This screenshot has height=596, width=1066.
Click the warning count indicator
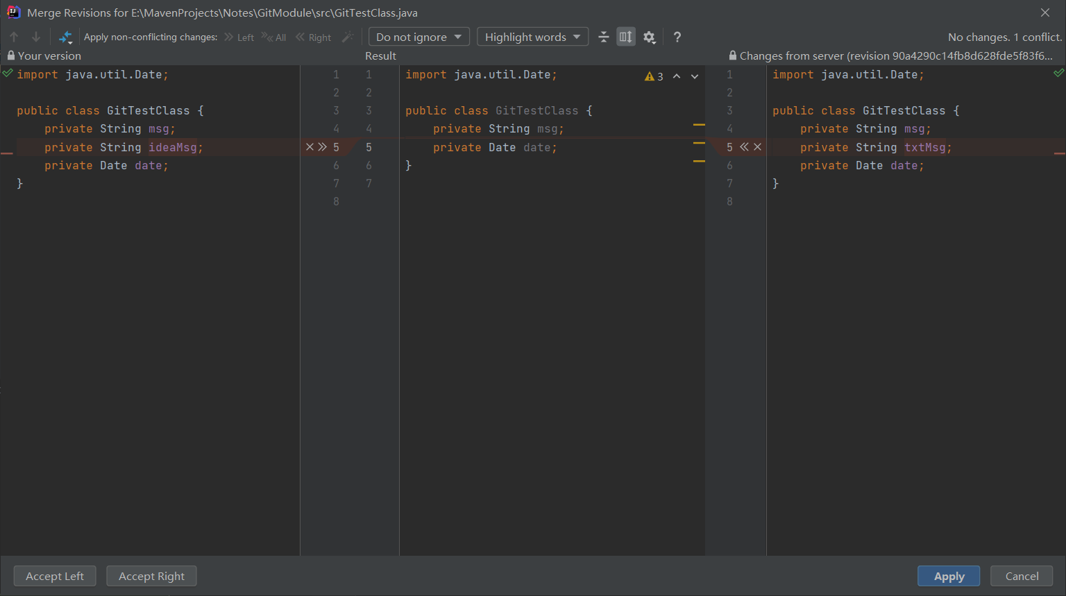[654, 76]
